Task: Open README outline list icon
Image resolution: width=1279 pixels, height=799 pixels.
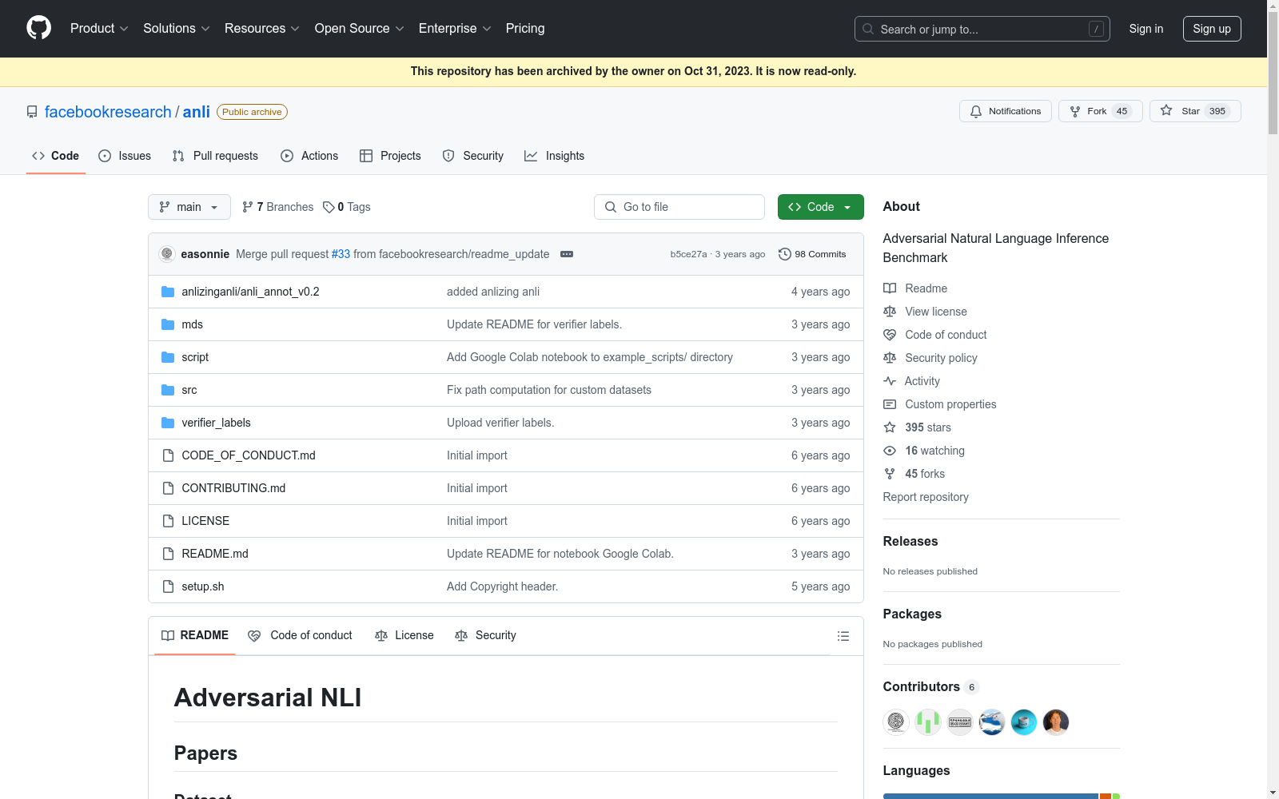Action: tap(843, 636)
